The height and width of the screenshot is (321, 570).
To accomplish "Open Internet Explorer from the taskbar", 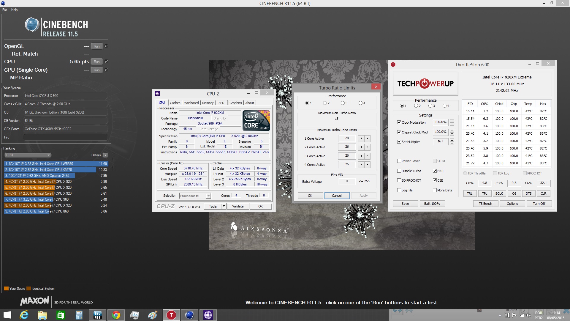I will tap(24, 315).
